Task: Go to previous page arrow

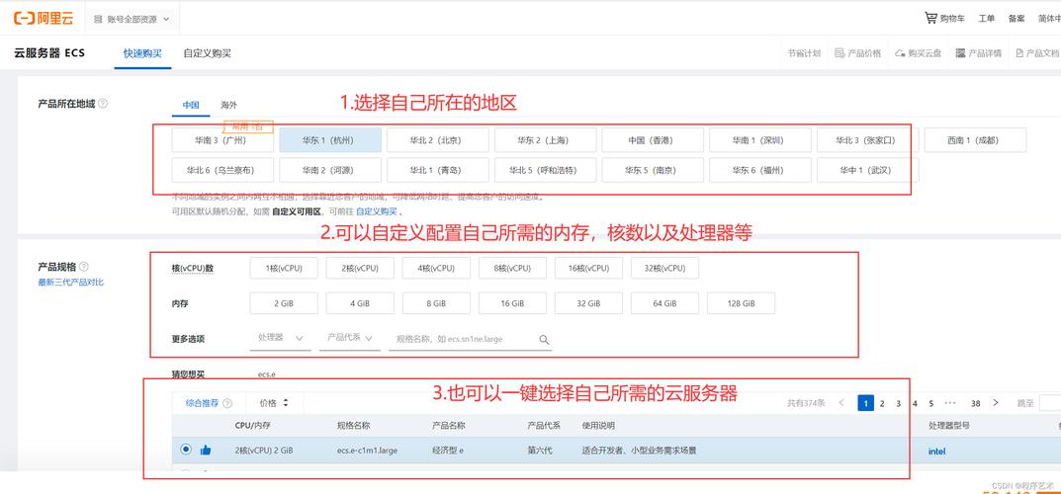Action: coord(841,403)
